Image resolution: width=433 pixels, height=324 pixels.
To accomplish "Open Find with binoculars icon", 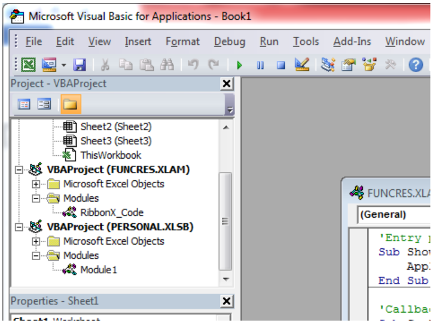I will (x=167, y=65).
